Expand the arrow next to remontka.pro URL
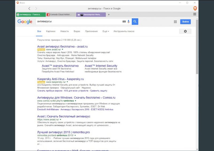This screenshot has height=151, width=214. click(75, 135)
